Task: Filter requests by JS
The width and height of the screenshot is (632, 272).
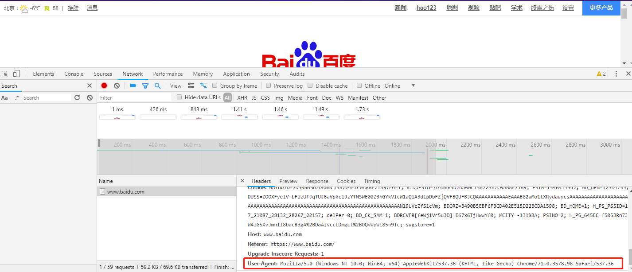Action: [x=254, y=98]
